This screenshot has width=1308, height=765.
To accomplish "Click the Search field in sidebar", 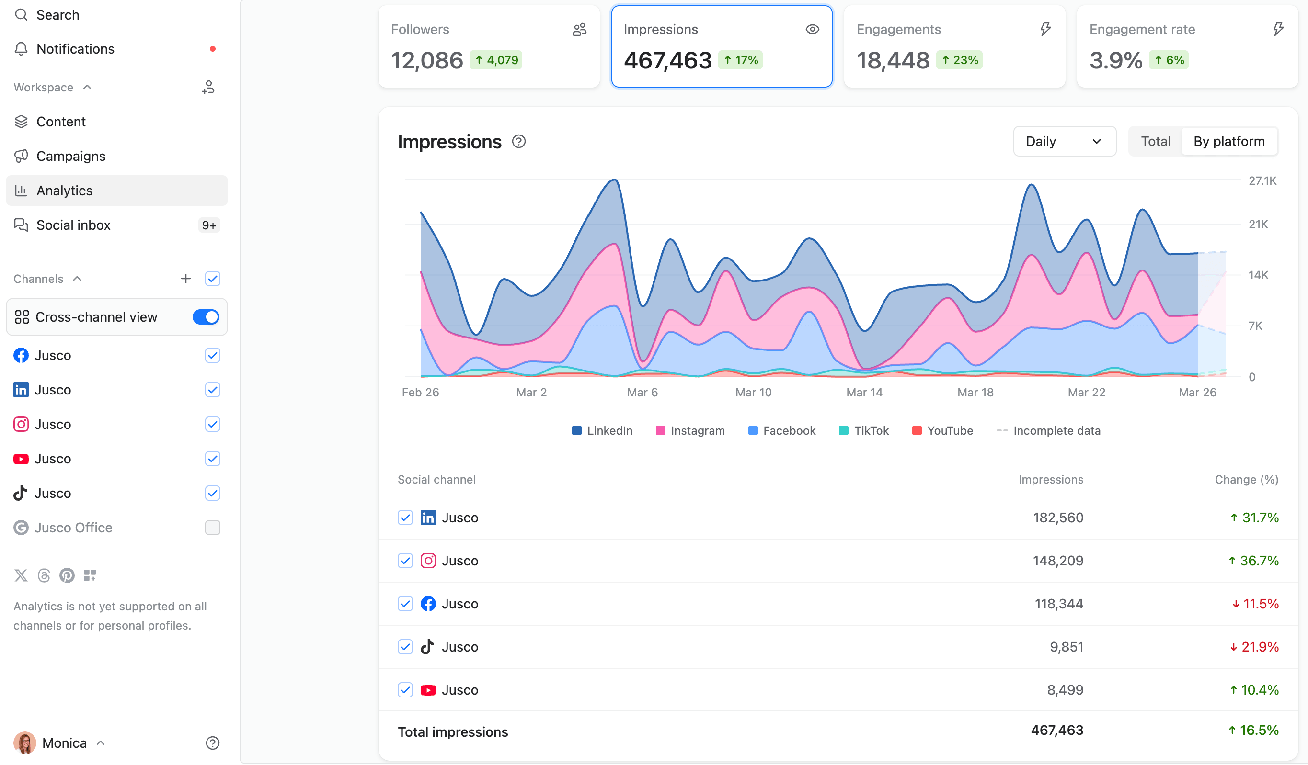I will [57, 14].
